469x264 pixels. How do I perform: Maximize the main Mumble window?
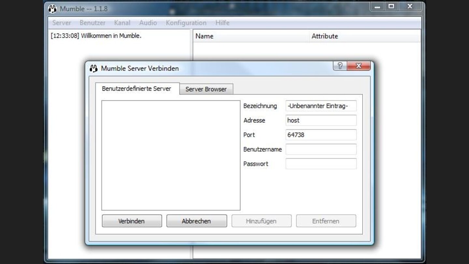pos(391,7)
